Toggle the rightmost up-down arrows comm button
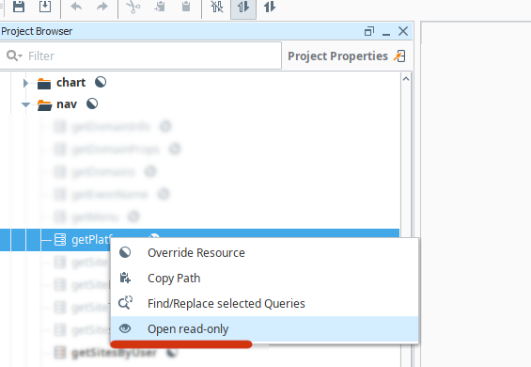 click(270, 6)
